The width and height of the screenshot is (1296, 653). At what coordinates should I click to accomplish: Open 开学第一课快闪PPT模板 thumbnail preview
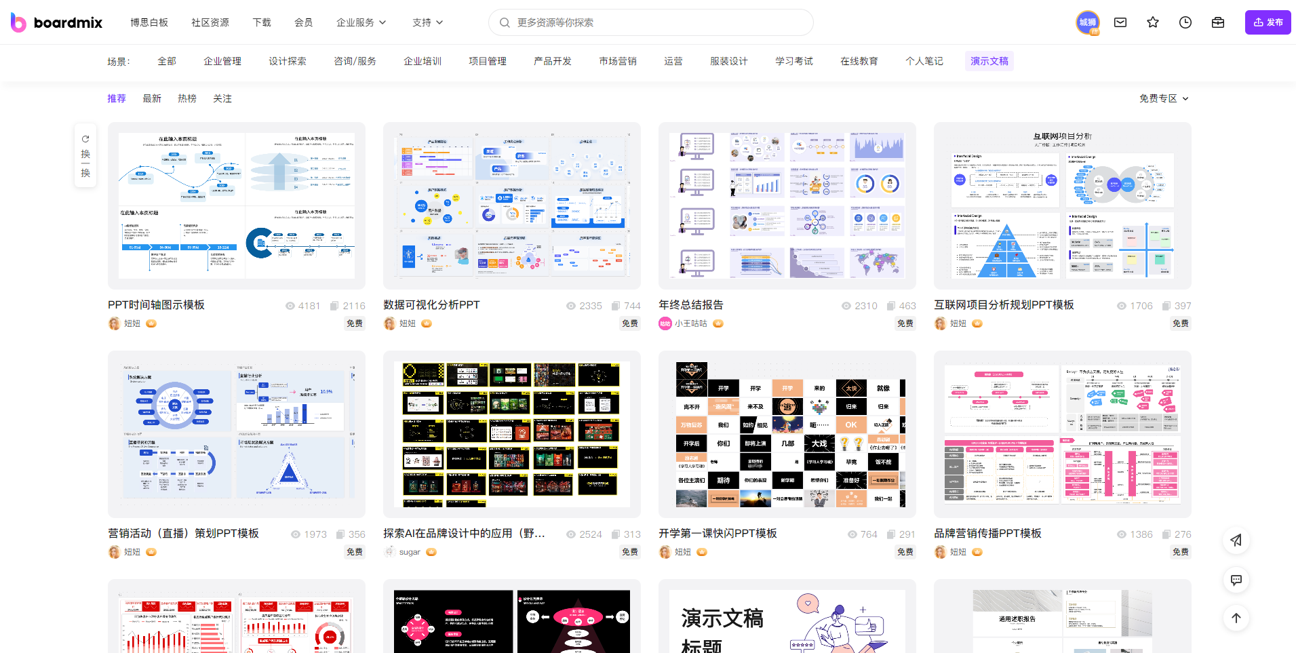click(787, 435)
